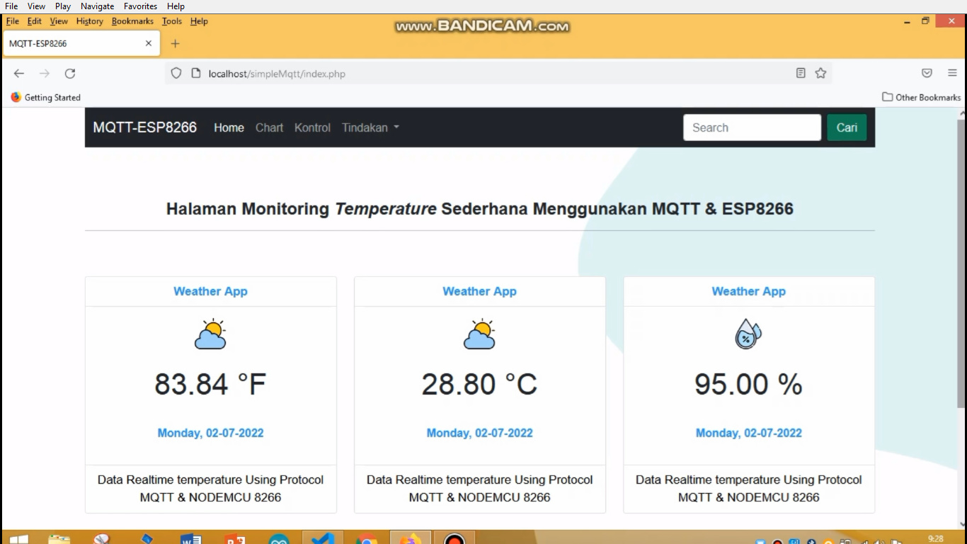Save the page to Pocket
The width and height of the screenshot is (967, 544).
[927, 73]
